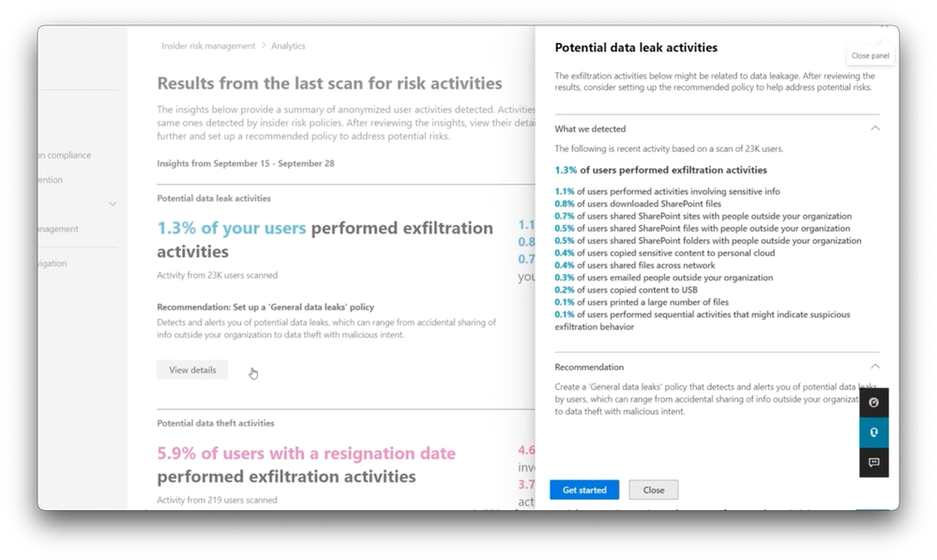The width and height of the screenshot is (937, 560).
Task: Open the feedback chat bubble icon
Action: pos(873,462)
